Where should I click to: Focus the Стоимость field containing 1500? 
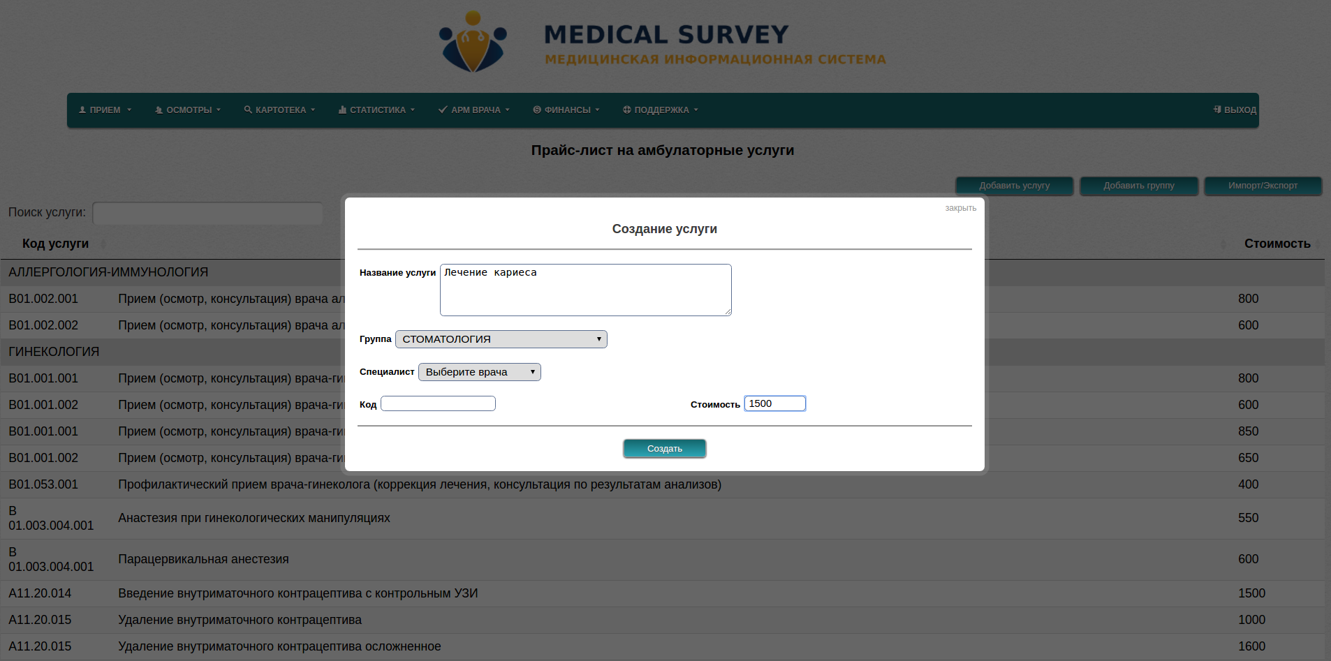click(x=774, y=403)
